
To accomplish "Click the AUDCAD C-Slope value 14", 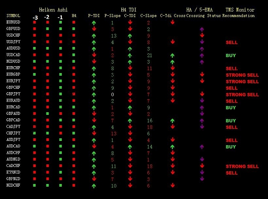I will (150, 147).
